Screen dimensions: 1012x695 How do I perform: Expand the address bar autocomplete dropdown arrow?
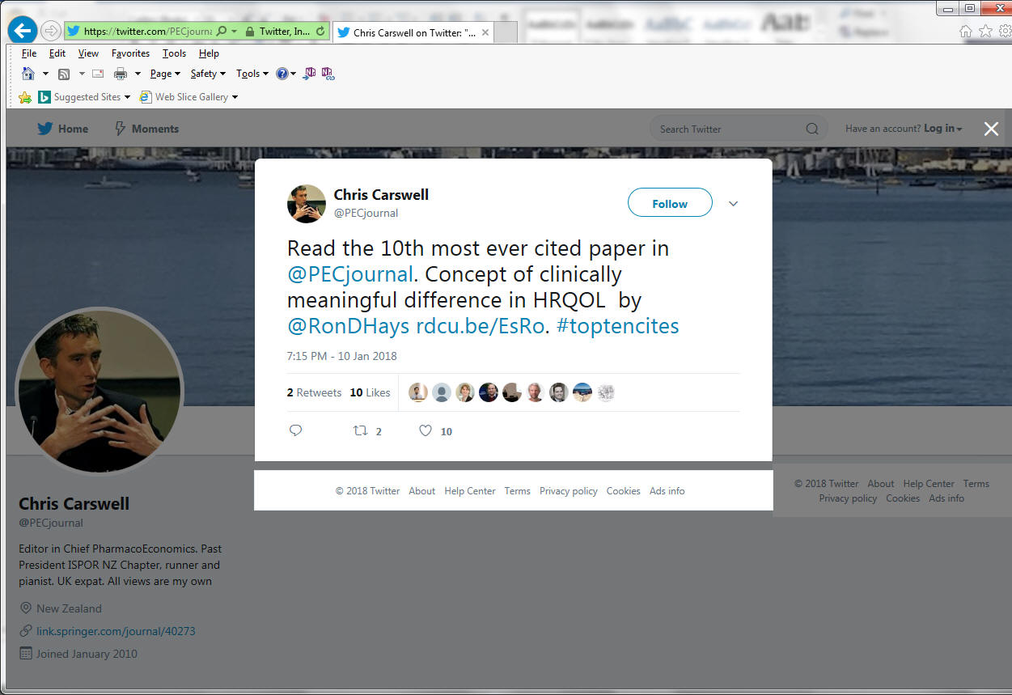click(235, 32)
